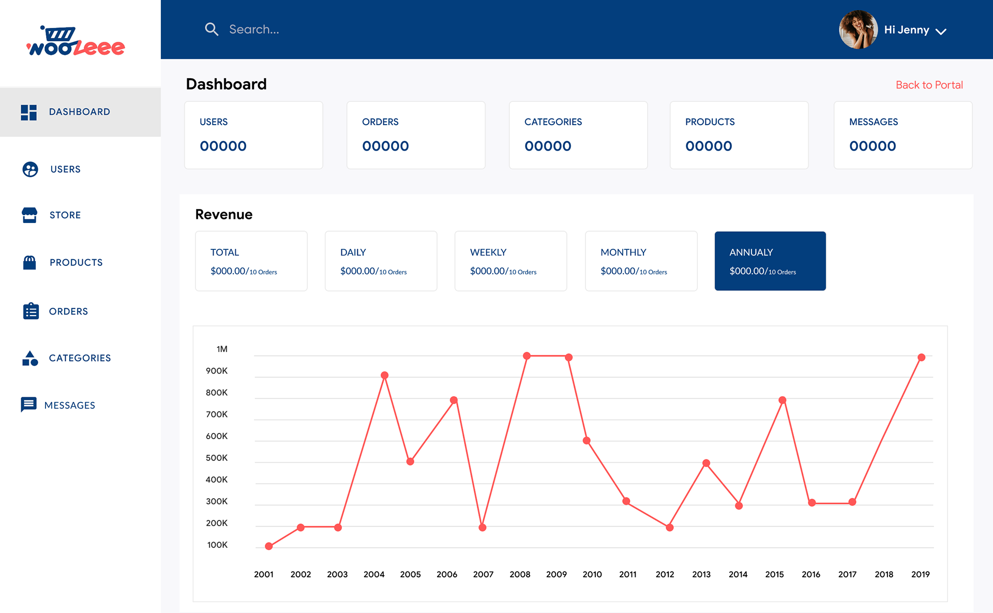Click the Dashboard grid icon in sidebar
This screenshot has width=993, height=613.
point(28,112)
